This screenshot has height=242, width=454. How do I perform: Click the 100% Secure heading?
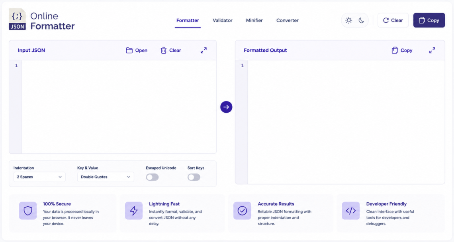point(57,204)
